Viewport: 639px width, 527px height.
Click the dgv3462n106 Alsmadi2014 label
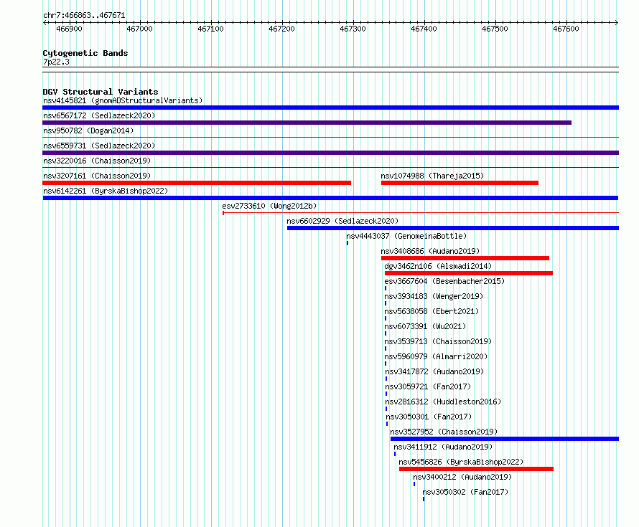438,266
